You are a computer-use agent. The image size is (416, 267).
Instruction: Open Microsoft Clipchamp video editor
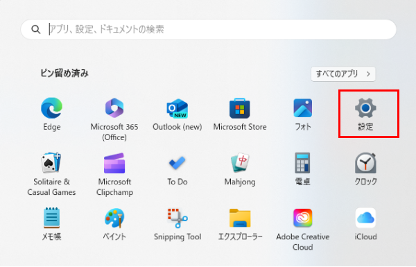[114, 174]
